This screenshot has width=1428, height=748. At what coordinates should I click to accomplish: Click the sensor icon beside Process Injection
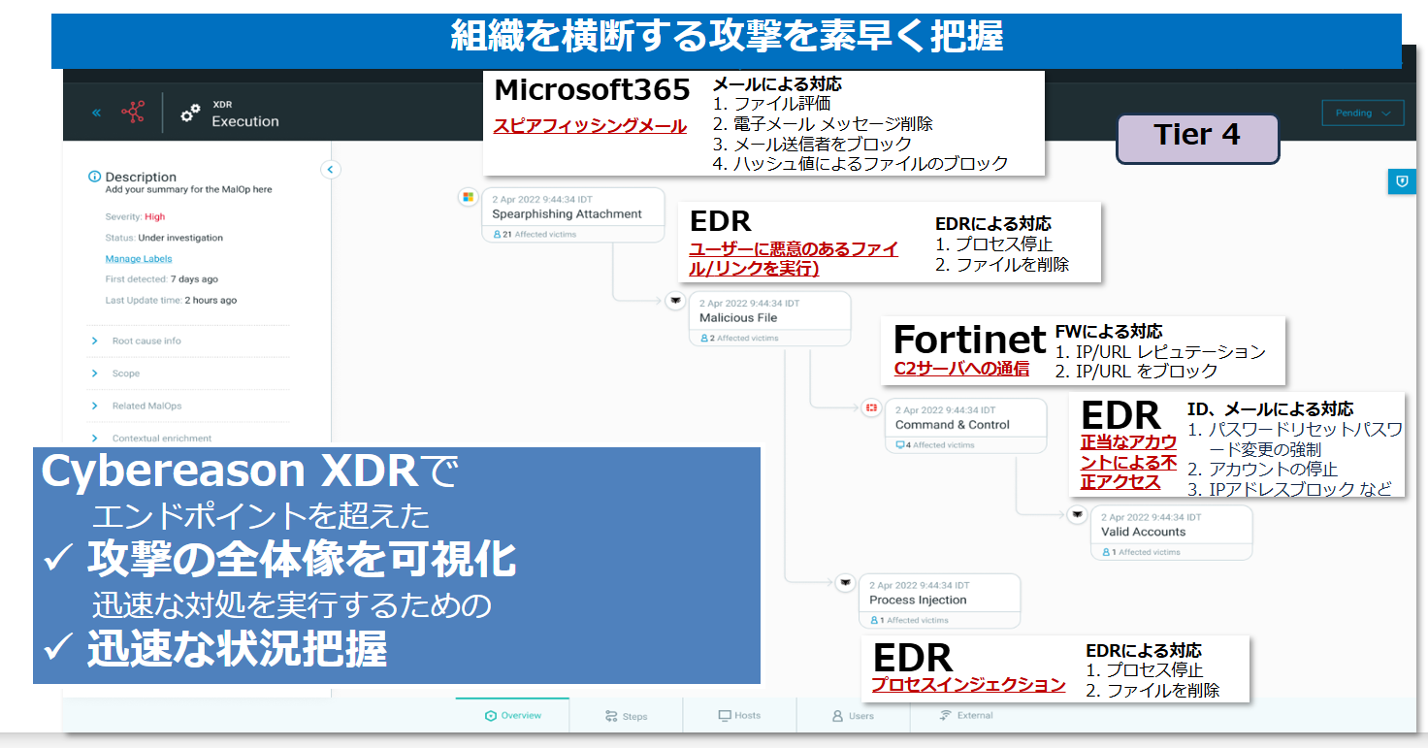point(845,583)
